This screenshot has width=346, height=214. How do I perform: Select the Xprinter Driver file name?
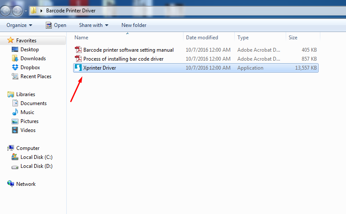100,68
